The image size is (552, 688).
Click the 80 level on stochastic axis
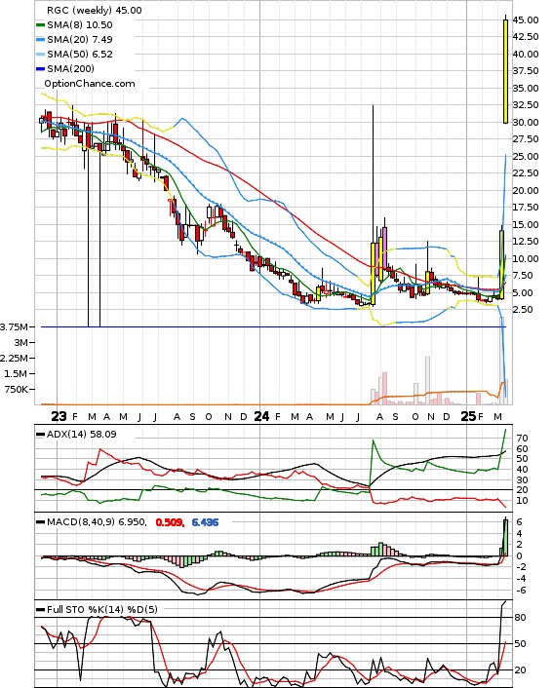(x=520, y=618)
